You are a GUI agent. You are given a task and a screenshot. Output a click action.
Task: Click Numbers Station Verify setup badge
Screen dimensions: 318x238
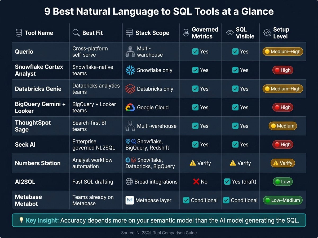283,163
